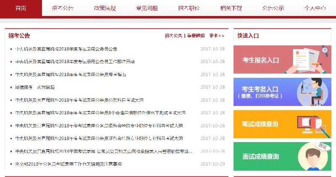Open the 相关下载 downloads menu item
Screen dimensions: 336x177
pos(231,8)
